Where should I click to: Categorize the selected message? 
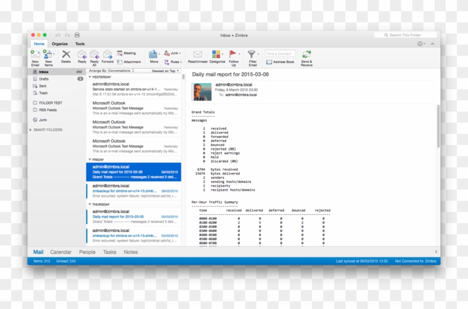217,57
